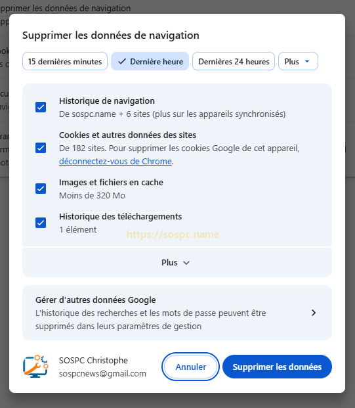
Task: Follow the déconnectez-vous de Chrome link
Action: (x=115, y=162)
